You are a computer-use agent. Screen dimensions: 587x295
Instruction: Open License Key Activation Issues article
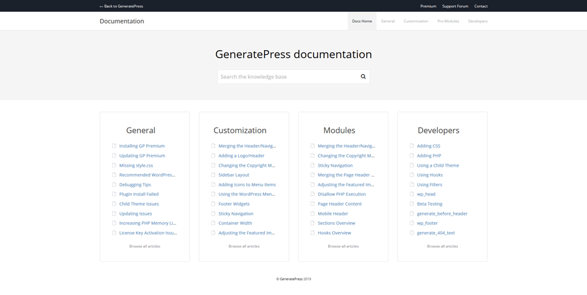click(x=148, y=232)
